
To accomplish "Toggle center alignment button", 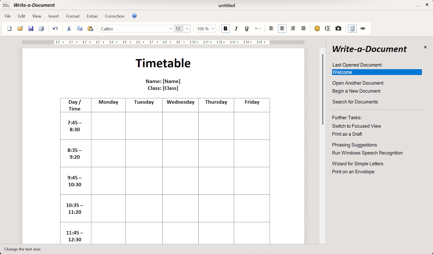I will [282, 28].
